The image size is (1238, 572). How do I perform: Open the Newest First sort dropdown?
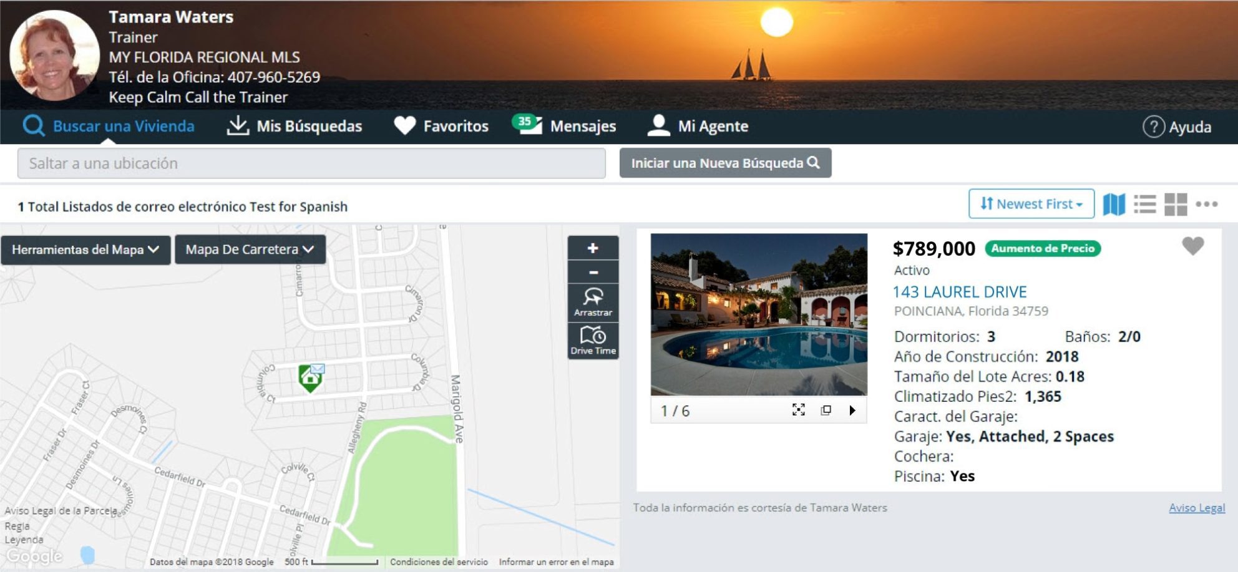(1031, 203)
